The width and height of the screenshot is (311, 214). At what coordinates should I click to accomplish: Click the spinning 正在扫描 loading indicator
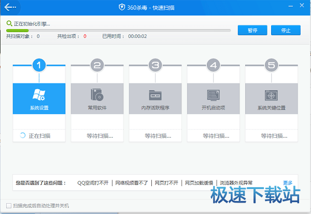tap(22, 135)
